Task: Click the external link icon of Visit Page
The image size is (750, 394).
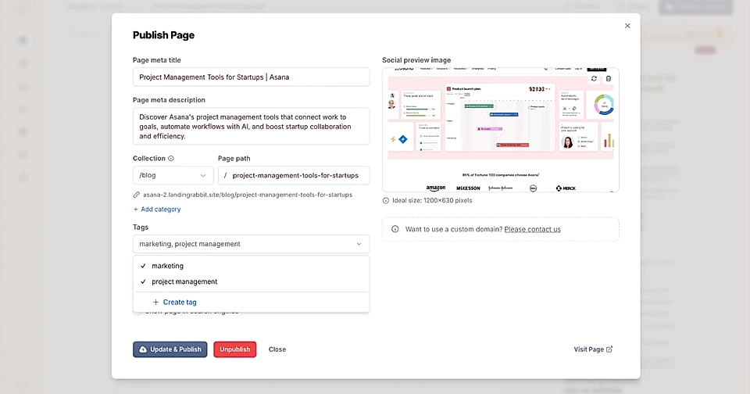Action: click(x=609, y=349)
